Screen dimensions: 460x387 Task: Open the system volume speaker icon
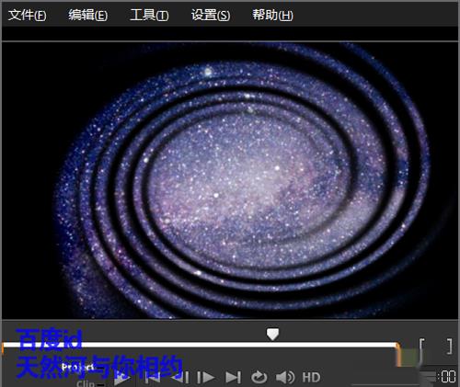(285, 378)
